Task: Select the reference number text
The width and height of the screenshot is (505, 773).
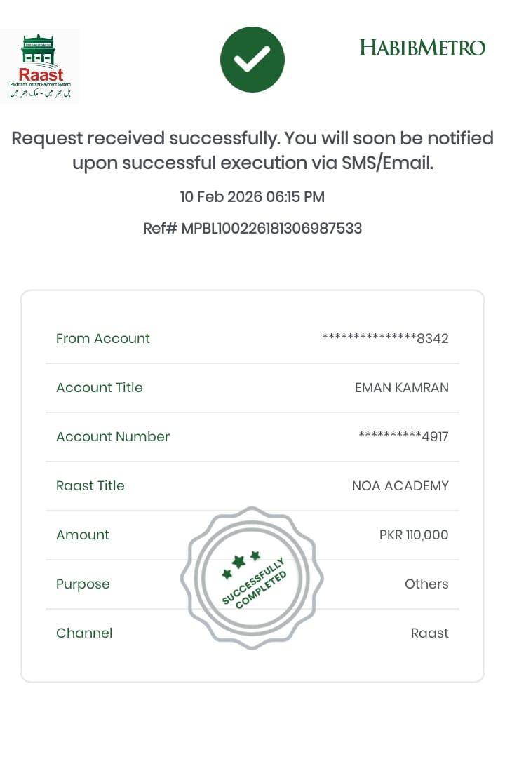Action: click(252, 229)
